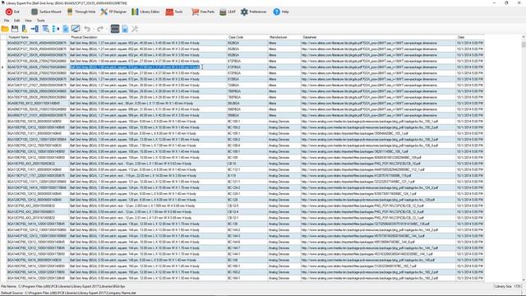The width and height of the screenshot is (526, 296).
Task: Click the magnifier search-table icon
Action: click(45, 29)
